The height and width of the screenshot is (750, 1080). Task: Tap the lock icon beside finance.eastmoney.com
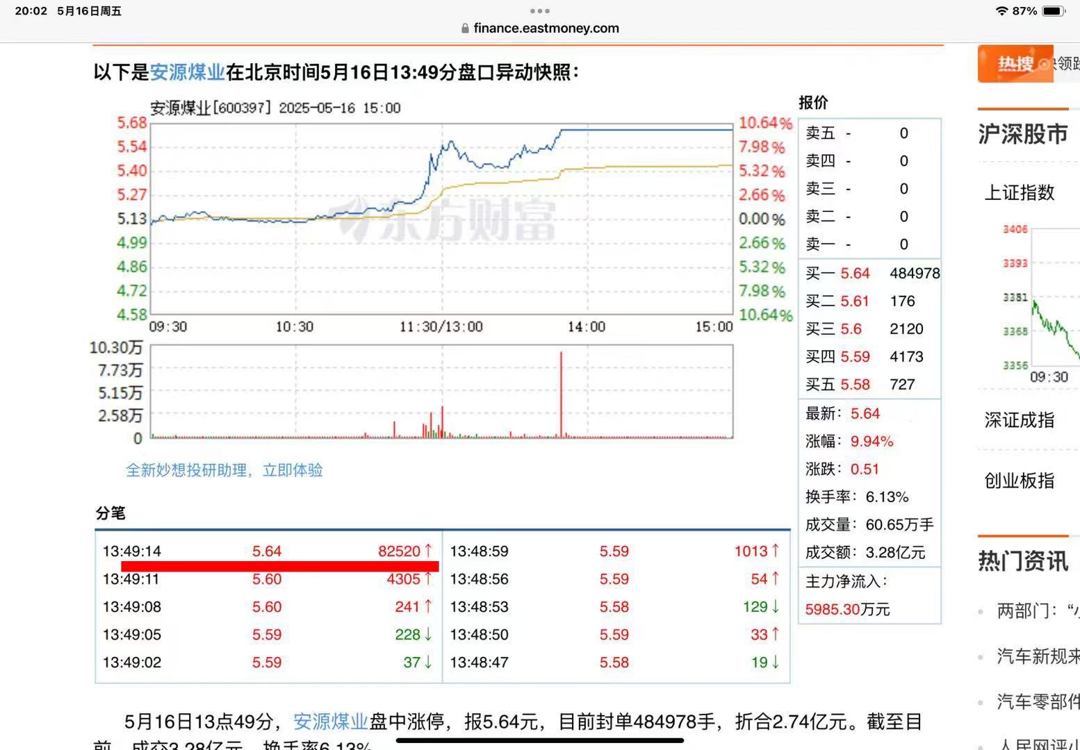coord(465,28)
